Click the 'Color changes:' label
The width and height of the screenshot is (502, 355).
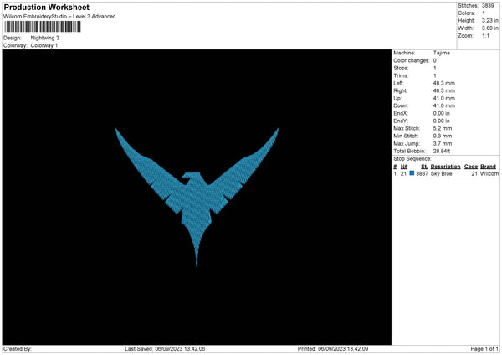tap(412, 60)
